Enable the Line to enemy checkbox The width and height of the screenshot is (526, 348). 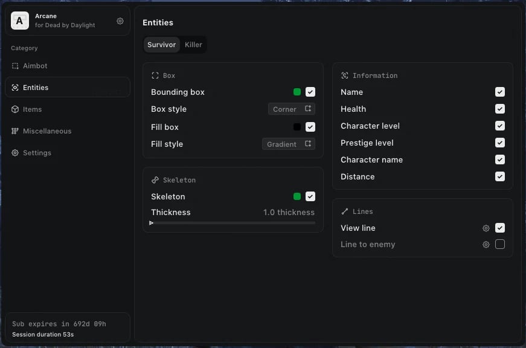click(500, 245)
